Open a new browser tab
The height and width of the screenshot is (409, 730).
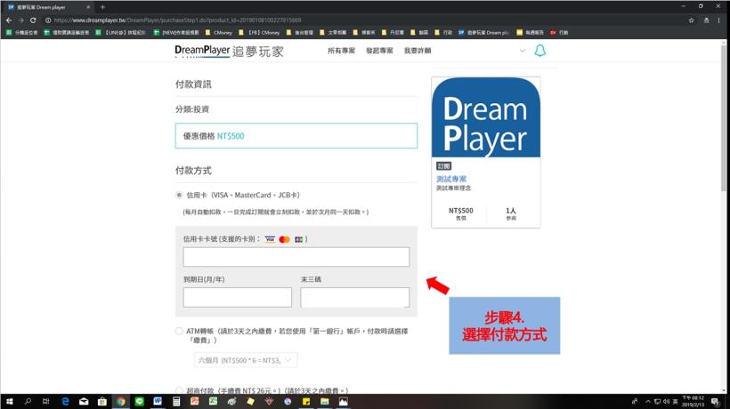[102, 7]
